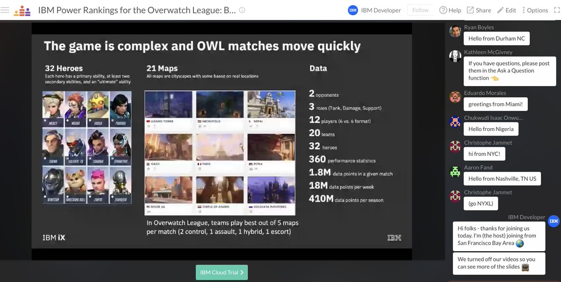Select message 'Hello from Nigeria'
The width and height of the screenshot is (561, 282).
click(491, 129)
